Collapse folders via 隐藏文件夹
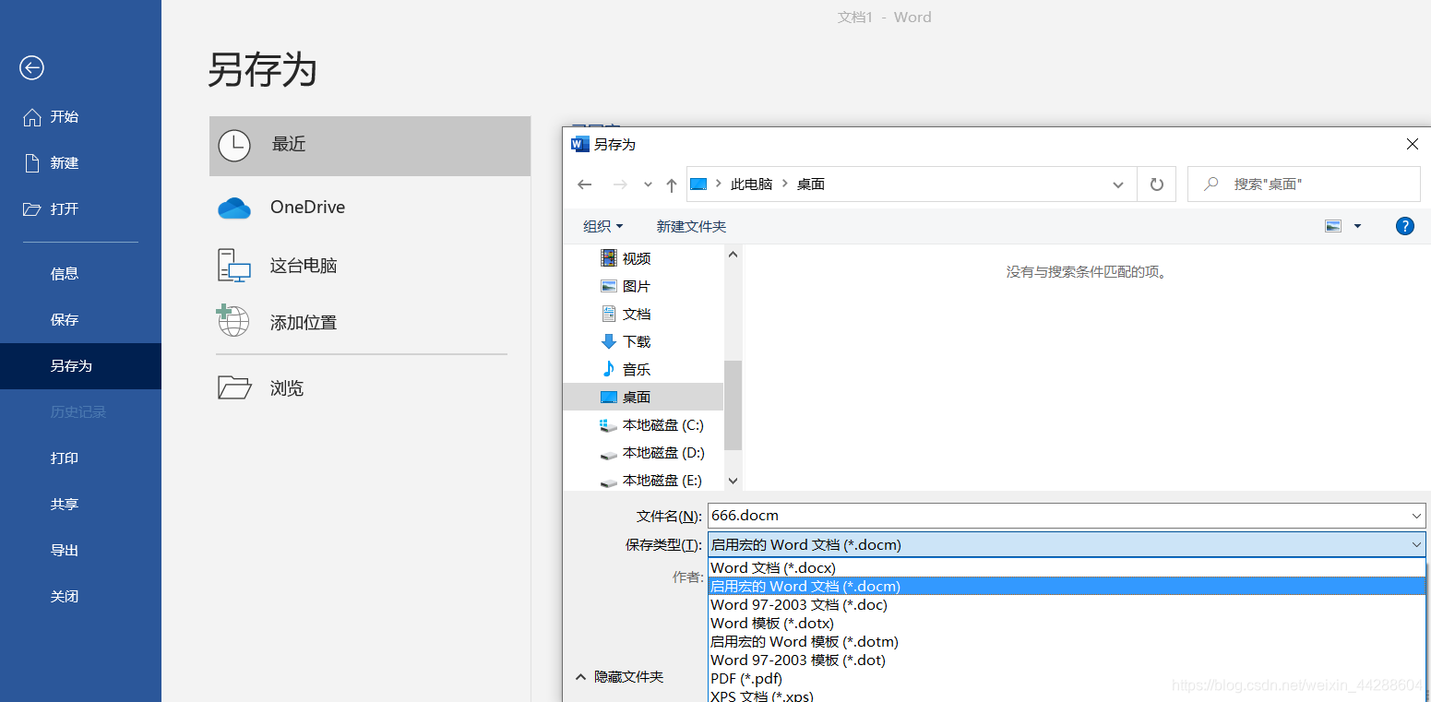The image size is (1431, 702). (x=619, y=677)
